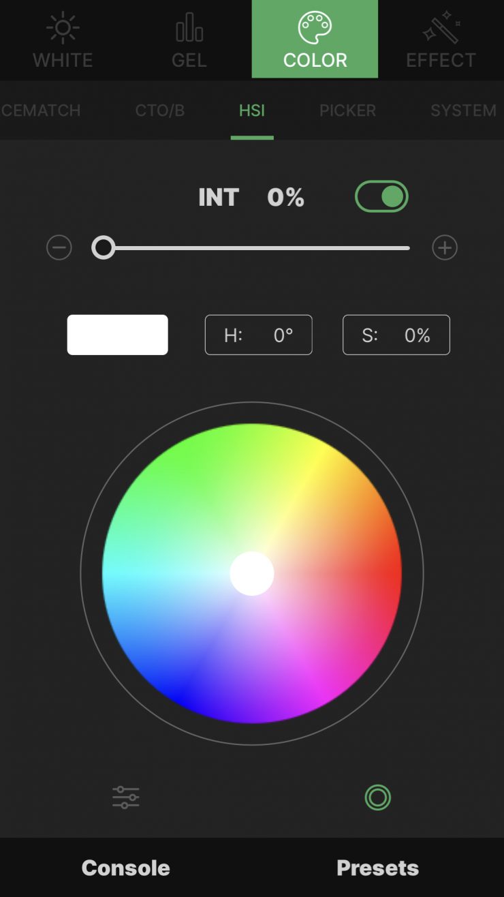Image resolution: width=504 pixels, height=897 pixels.
Task: Select the HSI tab
Action: [x=252, y=110]
